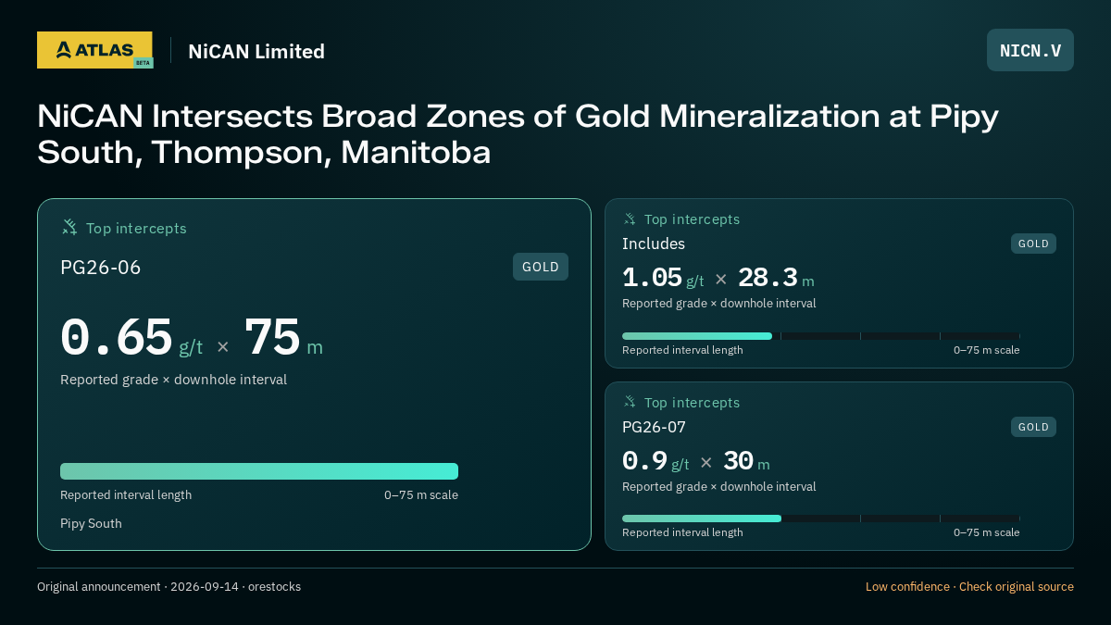1111x625 pixels.
Task: Click the "0.9" g/t grade value
Action: point(644,461)
